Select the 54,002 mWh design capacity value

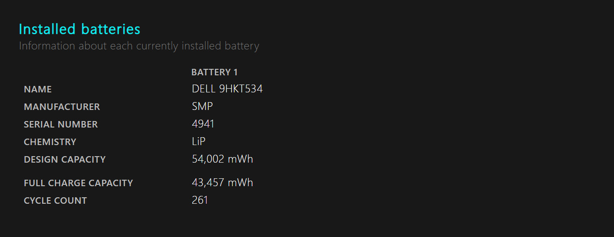pyautogui.click(x=222, y=159)
